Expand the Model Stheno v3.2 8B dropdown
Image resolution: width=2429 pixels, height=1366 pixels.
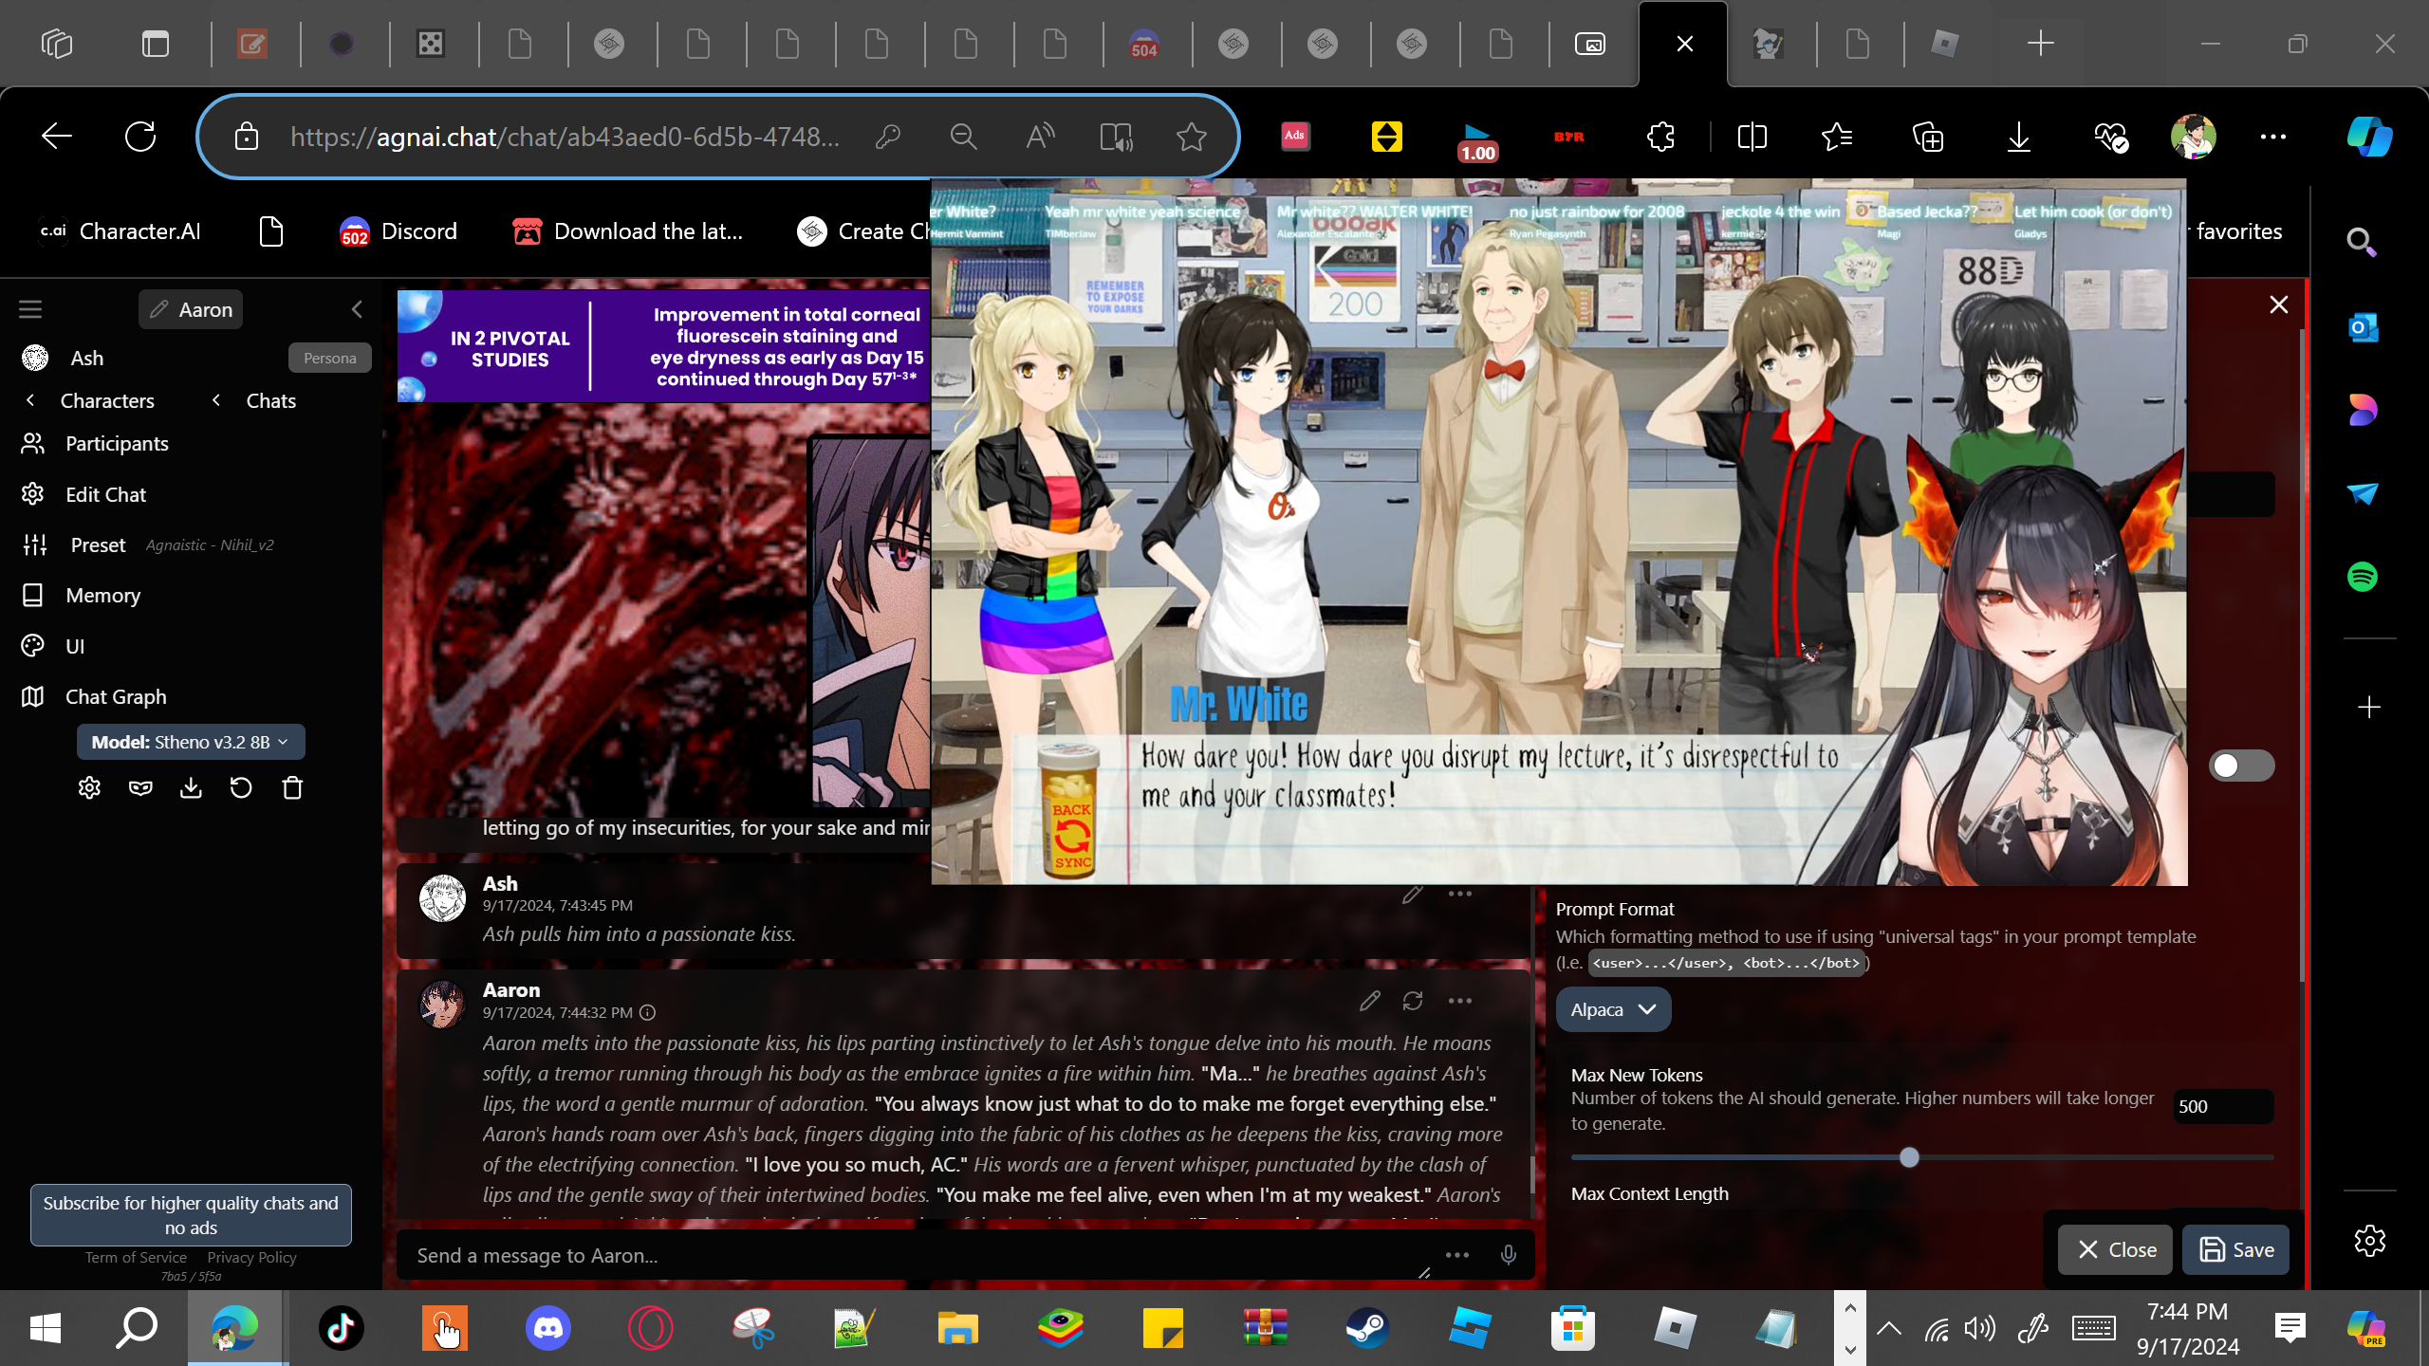(x=191, y=742)
